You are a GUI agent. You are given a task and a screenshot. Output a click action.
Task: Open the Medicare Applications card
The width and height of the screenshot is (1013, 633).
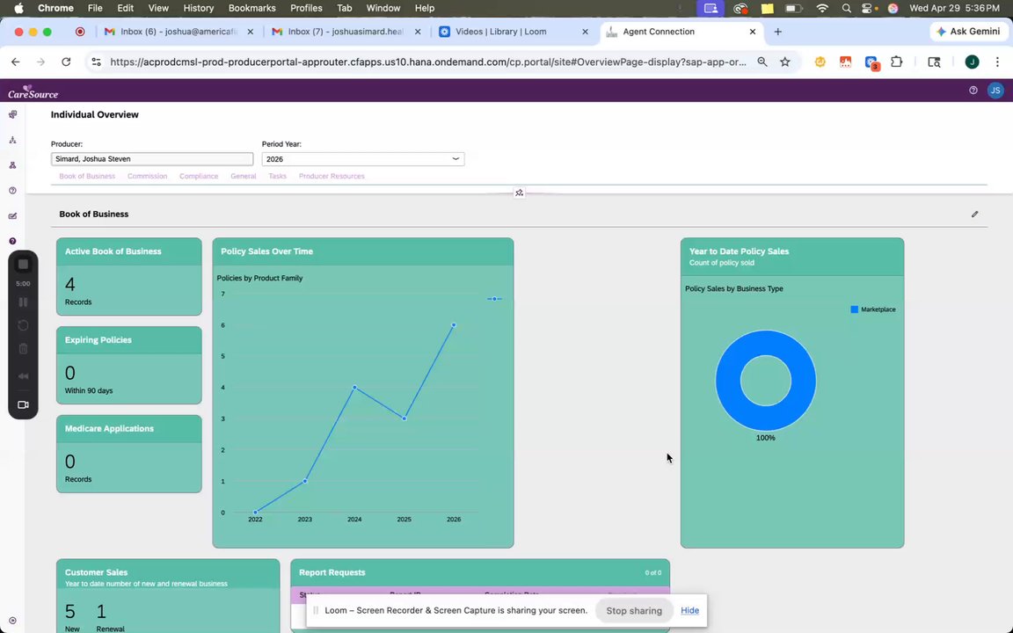coord(128,454)
